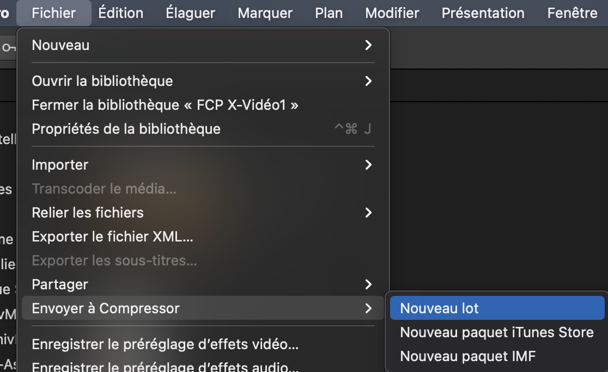The width and height of the screenshot is (608, 372).
Task: Select Exporter le fichier XML
Action: pos(112,237)
